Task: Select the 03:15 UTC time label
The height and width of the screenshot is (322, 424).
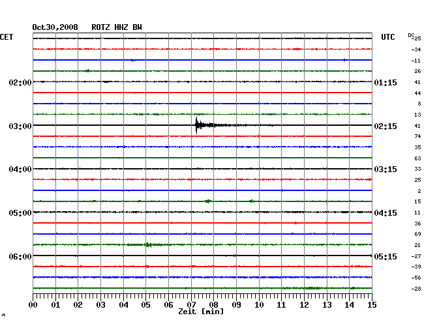Action: pos(386,169)
